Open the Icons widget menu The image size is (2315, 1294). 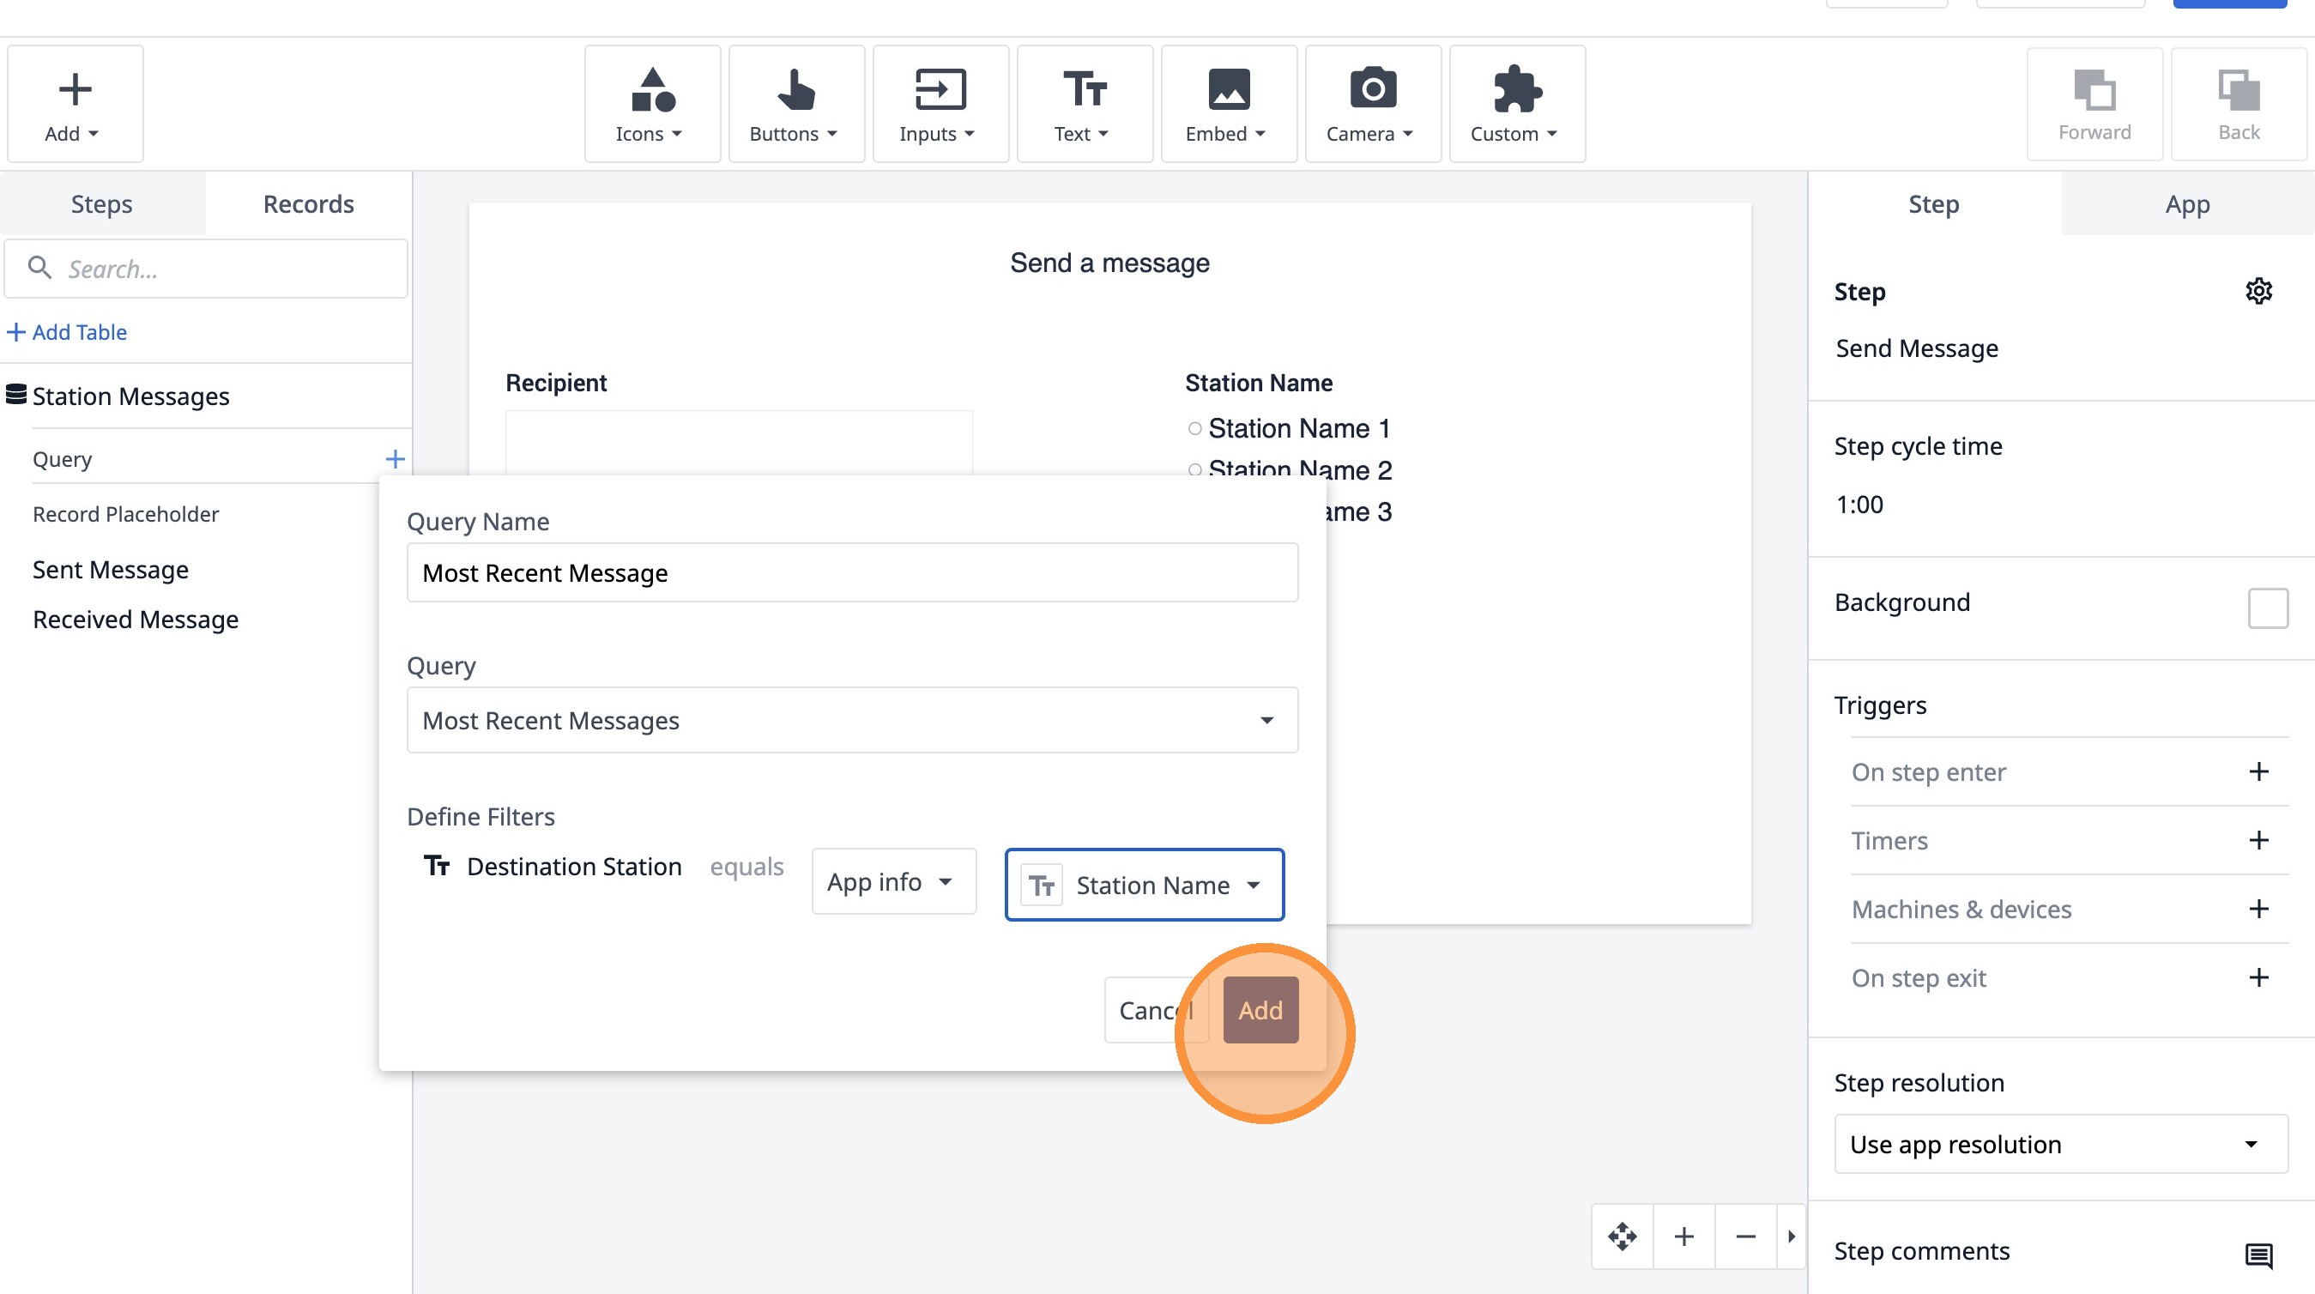click(651, 104)
